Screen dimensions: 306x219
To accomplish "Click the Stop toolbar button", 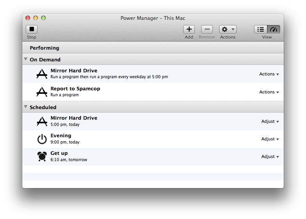I will coord(32,29).
